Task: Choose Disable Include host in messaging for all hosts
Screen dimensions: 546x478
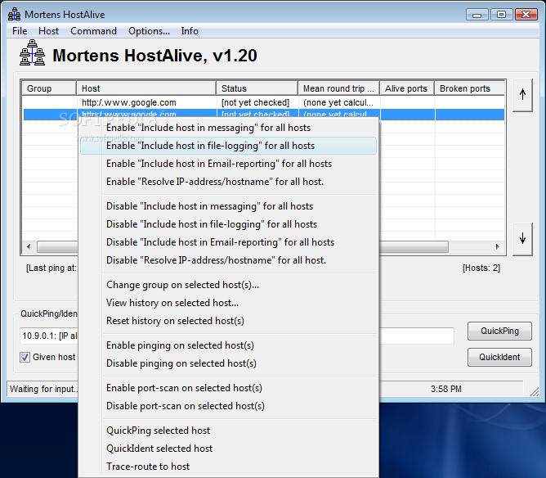Action: click(x=228, y=206)
